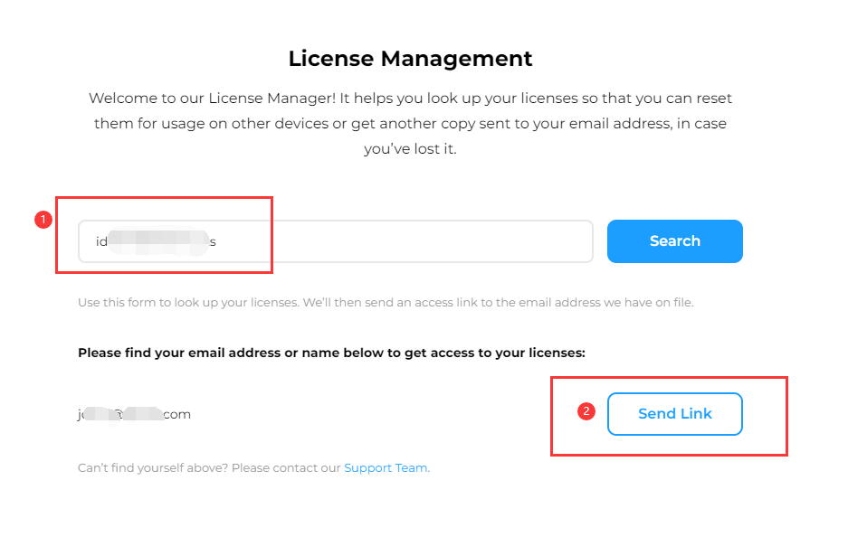This screenshot has height=537, width=867.
Task: Open the Support Team link
Action: tap(386, 468)
